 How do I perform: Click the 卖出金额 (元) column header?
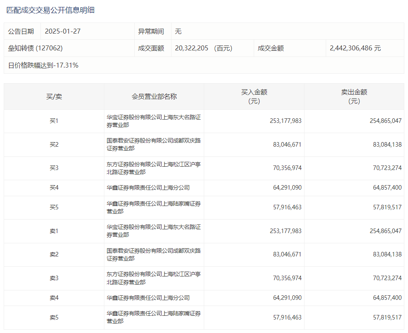[x=354, y=97]
